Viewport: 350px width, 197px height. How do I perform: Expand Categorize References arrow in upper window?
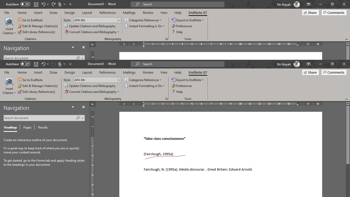tap(160, 20)
